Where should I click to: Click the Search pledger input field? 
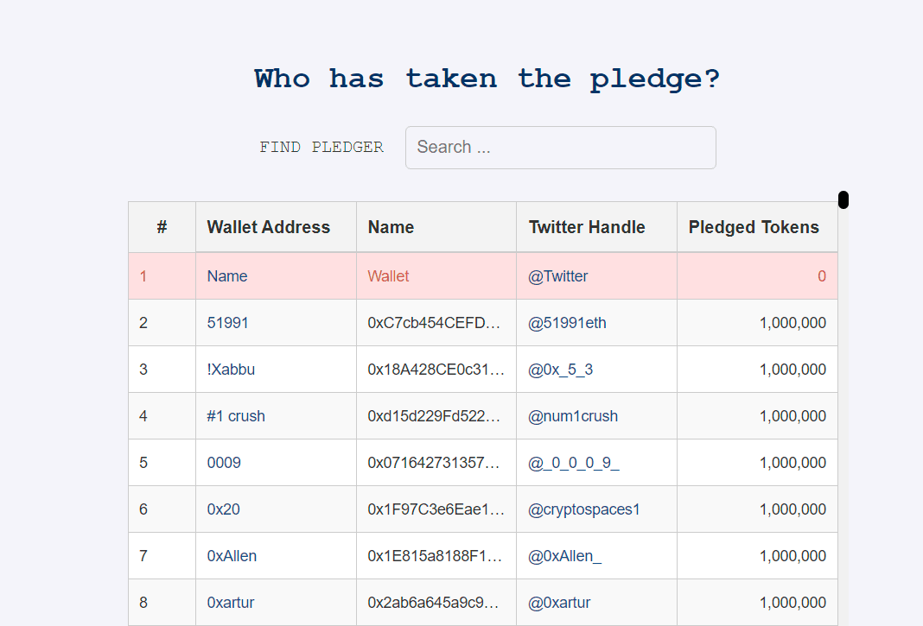560,148
